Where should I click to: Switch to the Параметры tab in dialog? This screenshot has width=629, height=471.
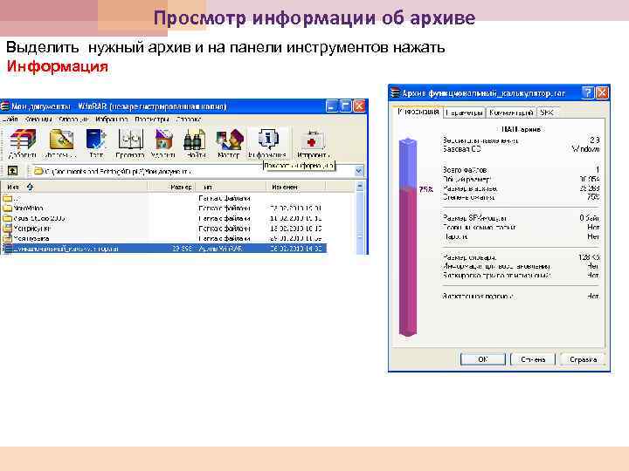pos(464,113)
